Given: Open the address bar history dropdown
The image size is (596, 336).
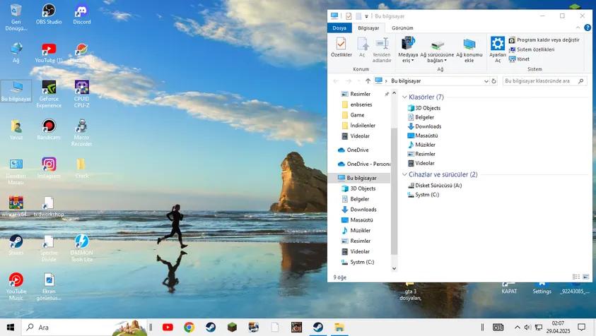Looking at the screenshot, I should coord(486,81).
